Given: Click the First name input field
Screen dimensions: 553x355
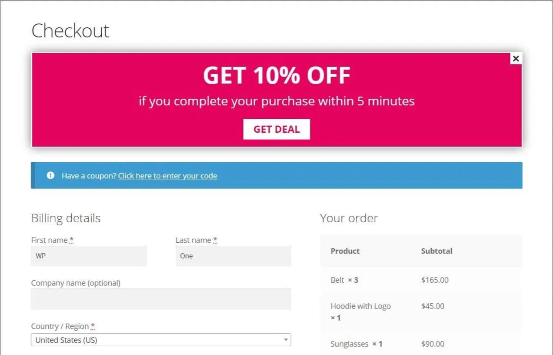Looking at the screenshot, I should tap(89, 256).
